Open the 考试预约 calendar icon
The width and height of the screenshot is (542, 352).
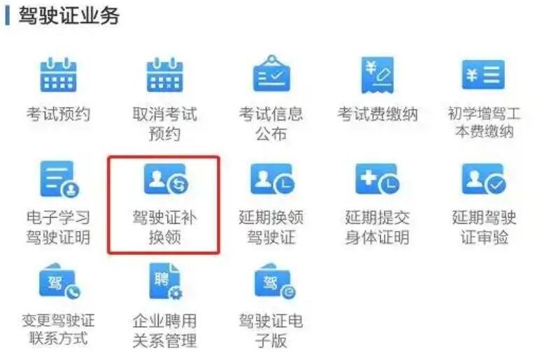click(58, 75)
